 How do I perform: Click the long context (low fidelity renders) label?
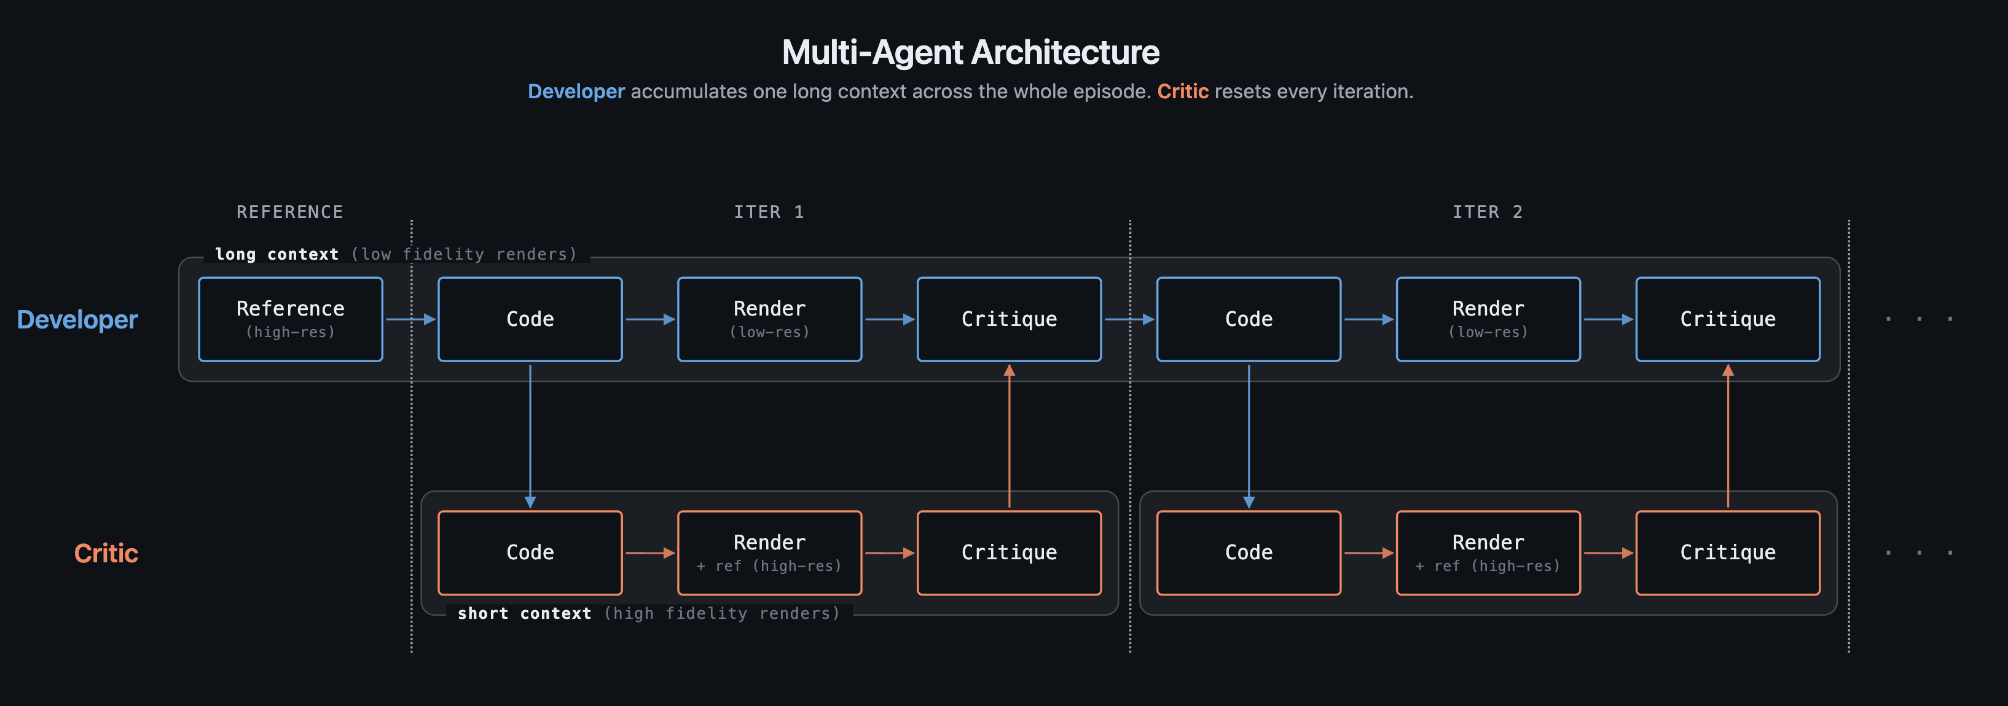pyautogui.click(x=396, y=254)
